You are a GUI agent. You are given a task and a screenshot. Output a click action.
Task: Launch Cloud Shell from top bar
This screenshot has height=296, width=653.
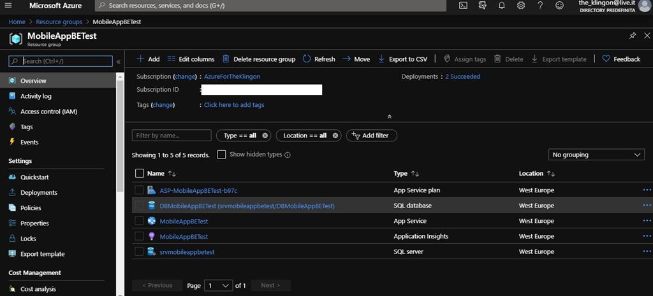point(463,5)
